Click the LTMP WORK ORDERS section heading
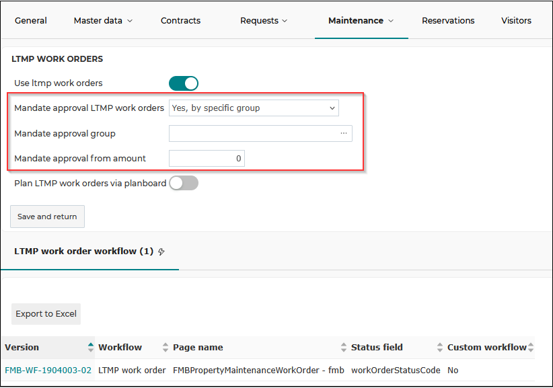Viewport: 553px width, 388px height. pyautogui.click(x=57, y=59)
